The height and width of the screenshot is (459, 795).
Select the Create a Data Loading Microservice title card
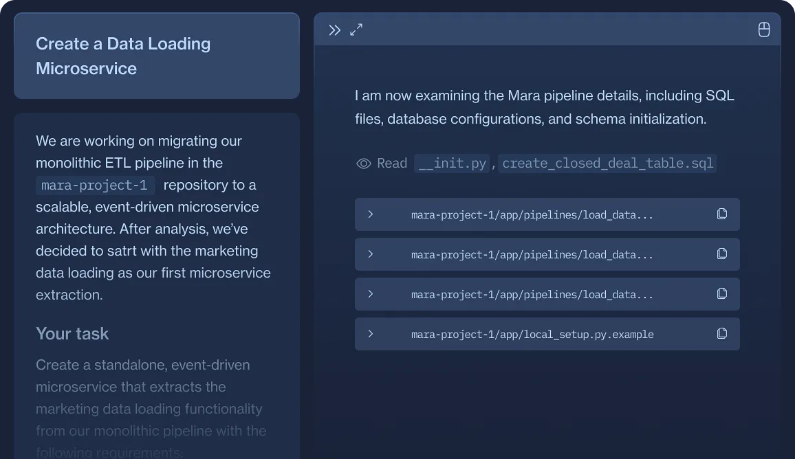[x=157, y=56]
